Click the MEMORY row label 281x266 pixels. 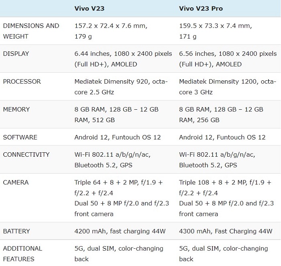coord(17,109)
